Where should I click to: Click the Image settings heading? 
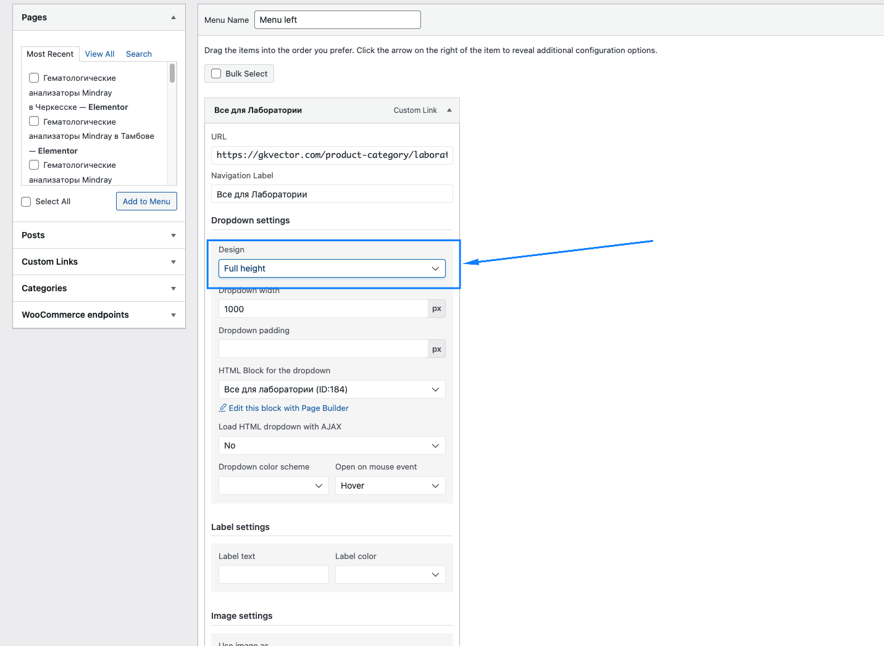[x=242, y=616]
